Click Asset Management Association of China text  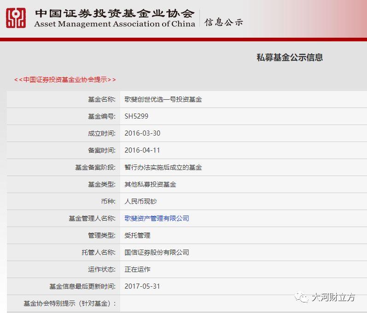click(x=115, y=24)
